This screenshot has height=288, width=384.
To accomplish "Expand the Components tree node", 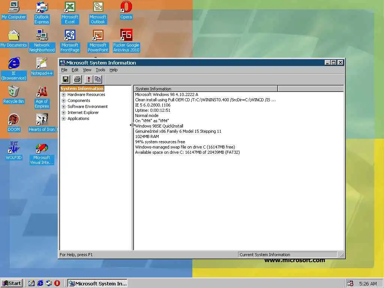I will pyautogui.click(x=63, y=100).
